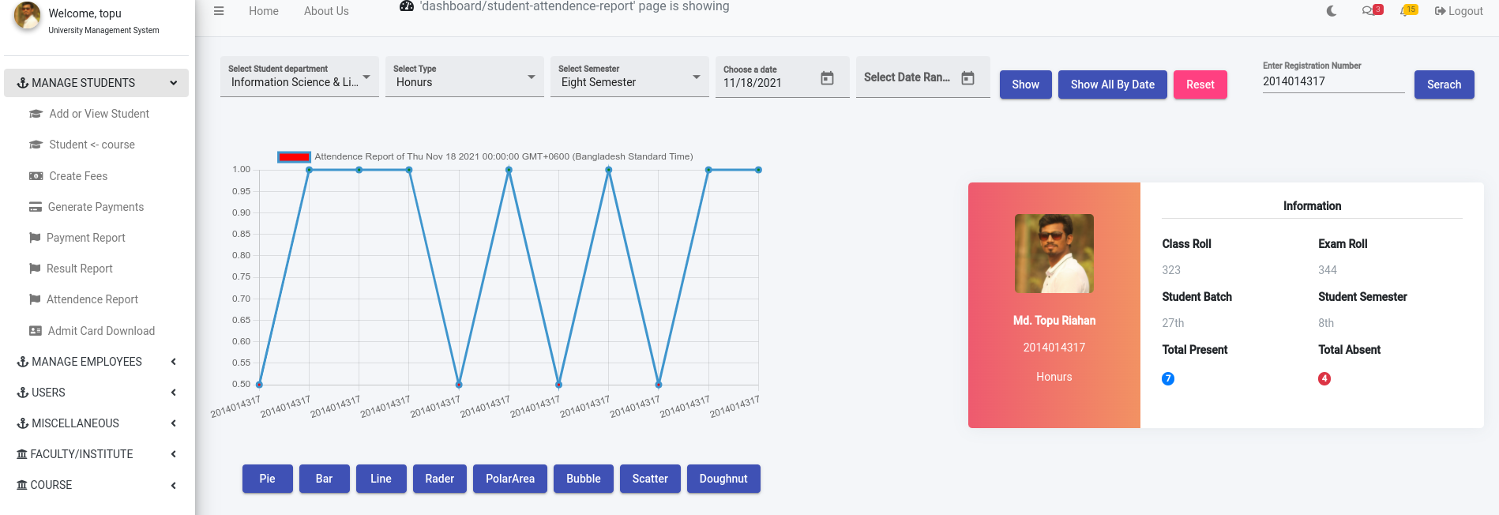This screenshot has height=515, width=1499.
Task: Open the About Us menu item
Action: coord(326,11)
